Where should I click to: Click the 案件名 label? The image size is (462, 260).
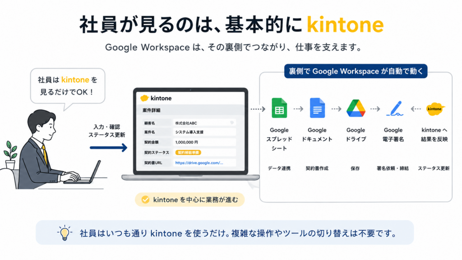[150, 132]
